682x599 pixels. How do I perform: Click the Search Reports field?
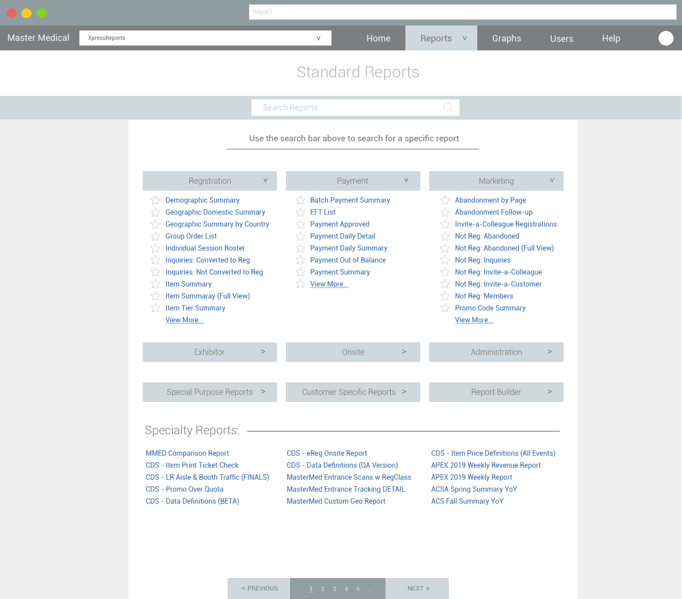(x=355, y=107)
